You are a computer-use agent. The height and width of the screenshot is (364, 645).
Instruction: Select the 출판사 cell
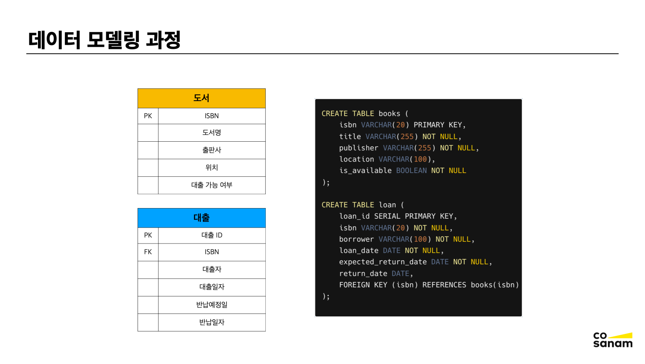[x=211, y=150]
